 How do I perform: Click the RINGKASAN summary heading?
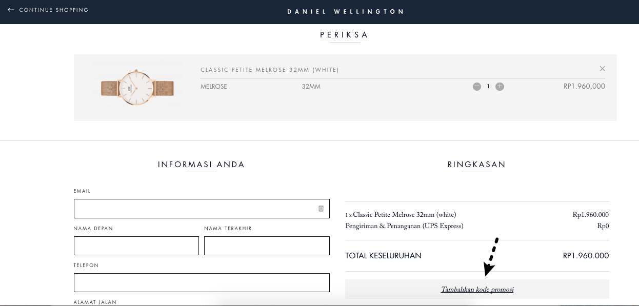tap(476, 165)
